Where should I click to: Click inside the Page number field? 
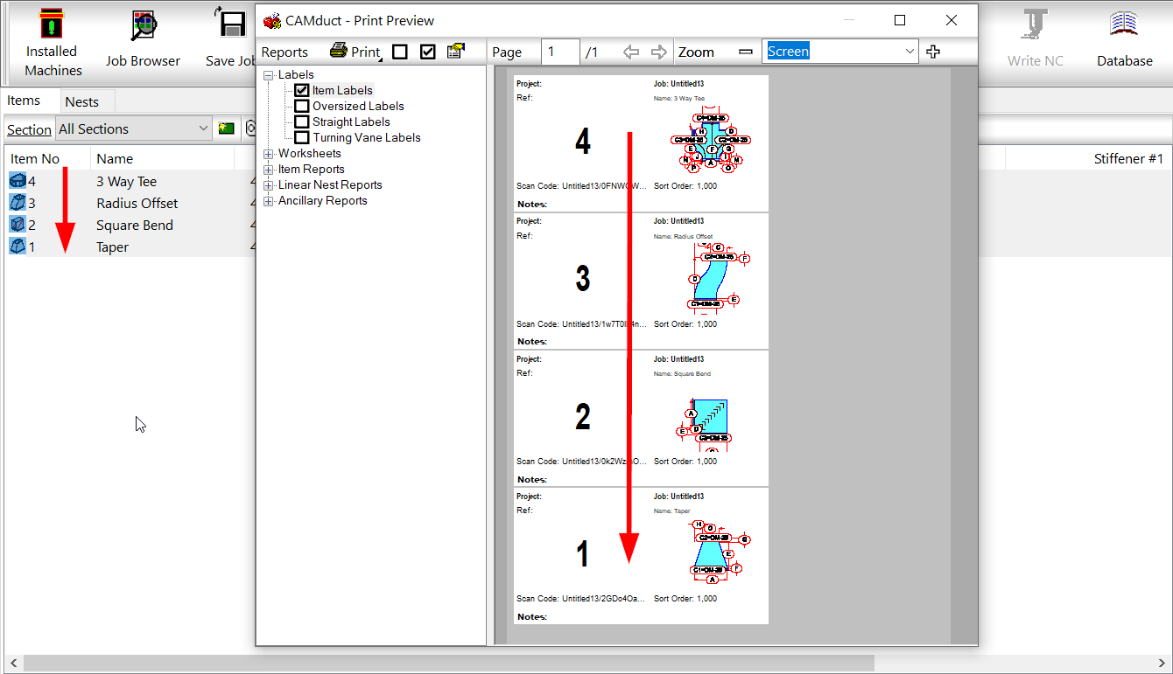click(560, 51)
